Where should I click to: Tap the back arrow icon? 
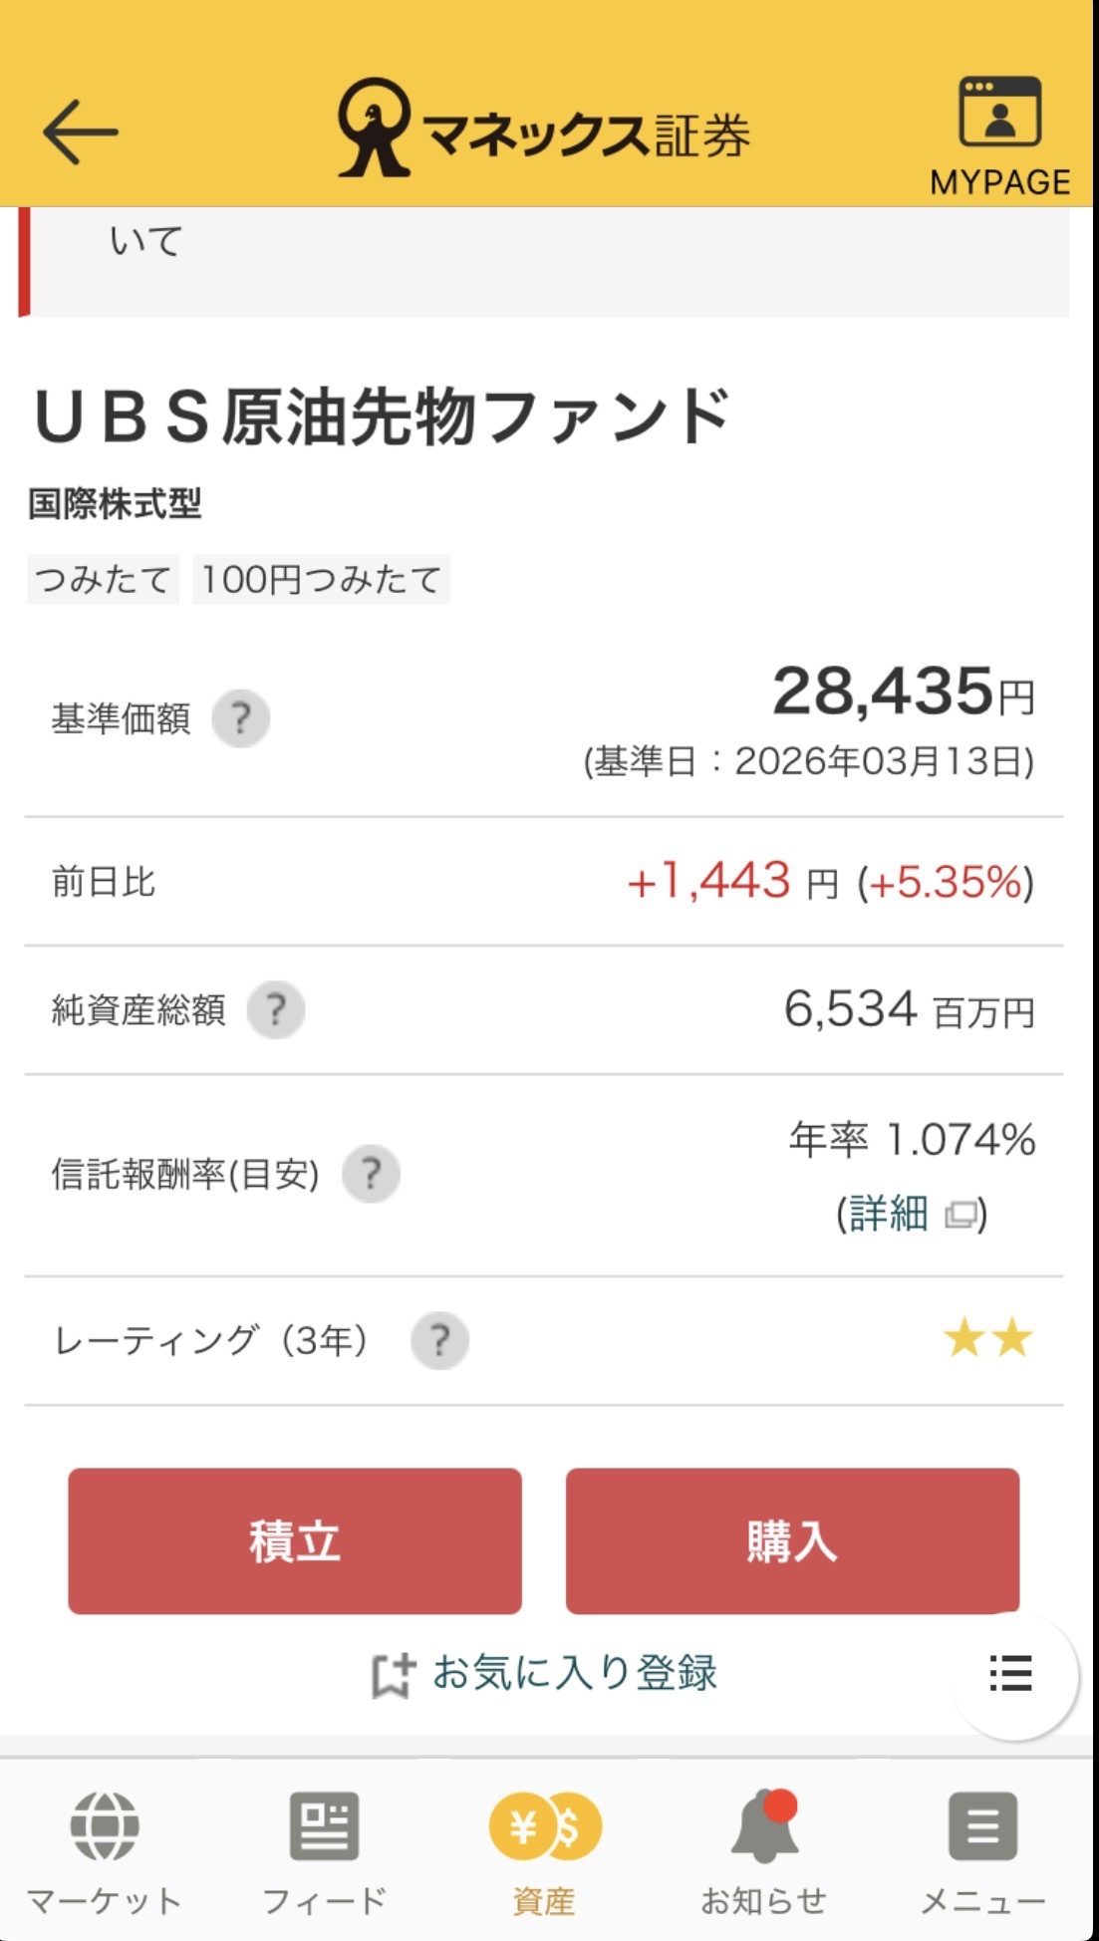coord(80,132)
